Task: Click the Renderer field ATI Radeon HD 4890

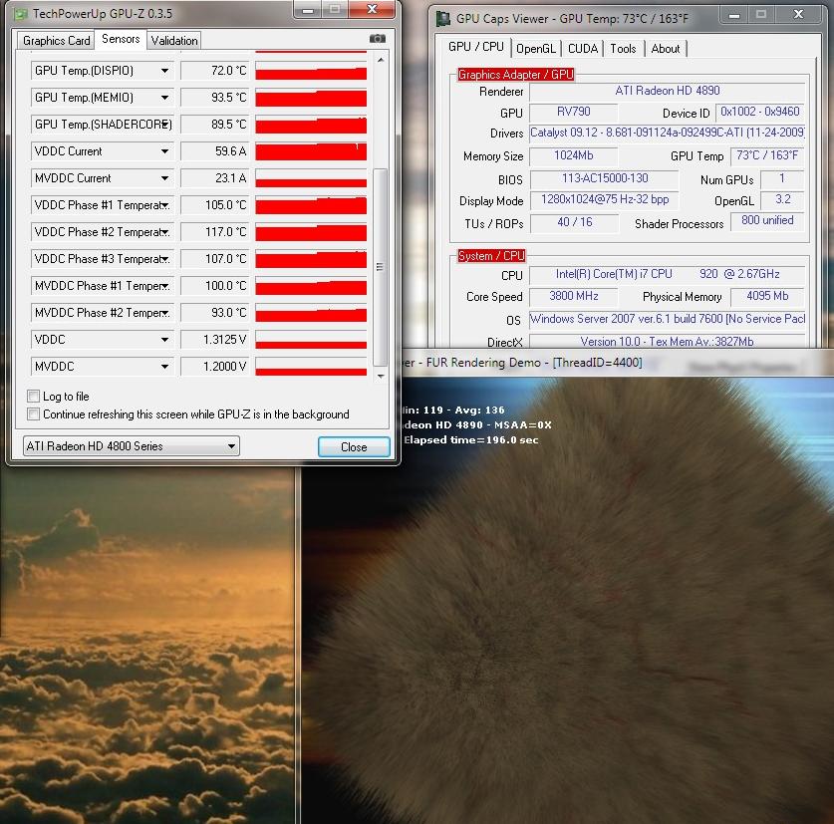Action: tap(668, 91)
